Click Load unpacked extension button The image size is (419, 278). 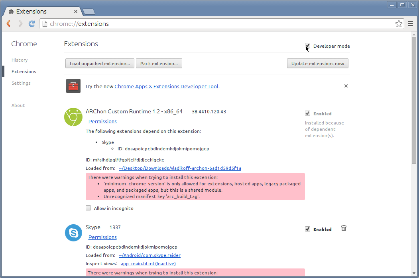pos(100,64)
